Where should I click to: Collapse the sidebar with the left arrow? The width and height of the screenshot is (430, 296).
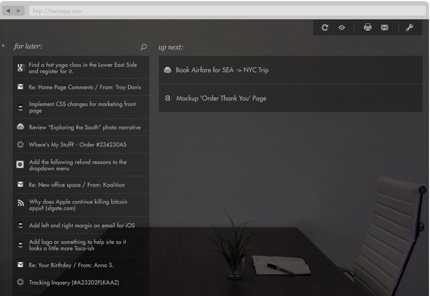pos(3,46)
